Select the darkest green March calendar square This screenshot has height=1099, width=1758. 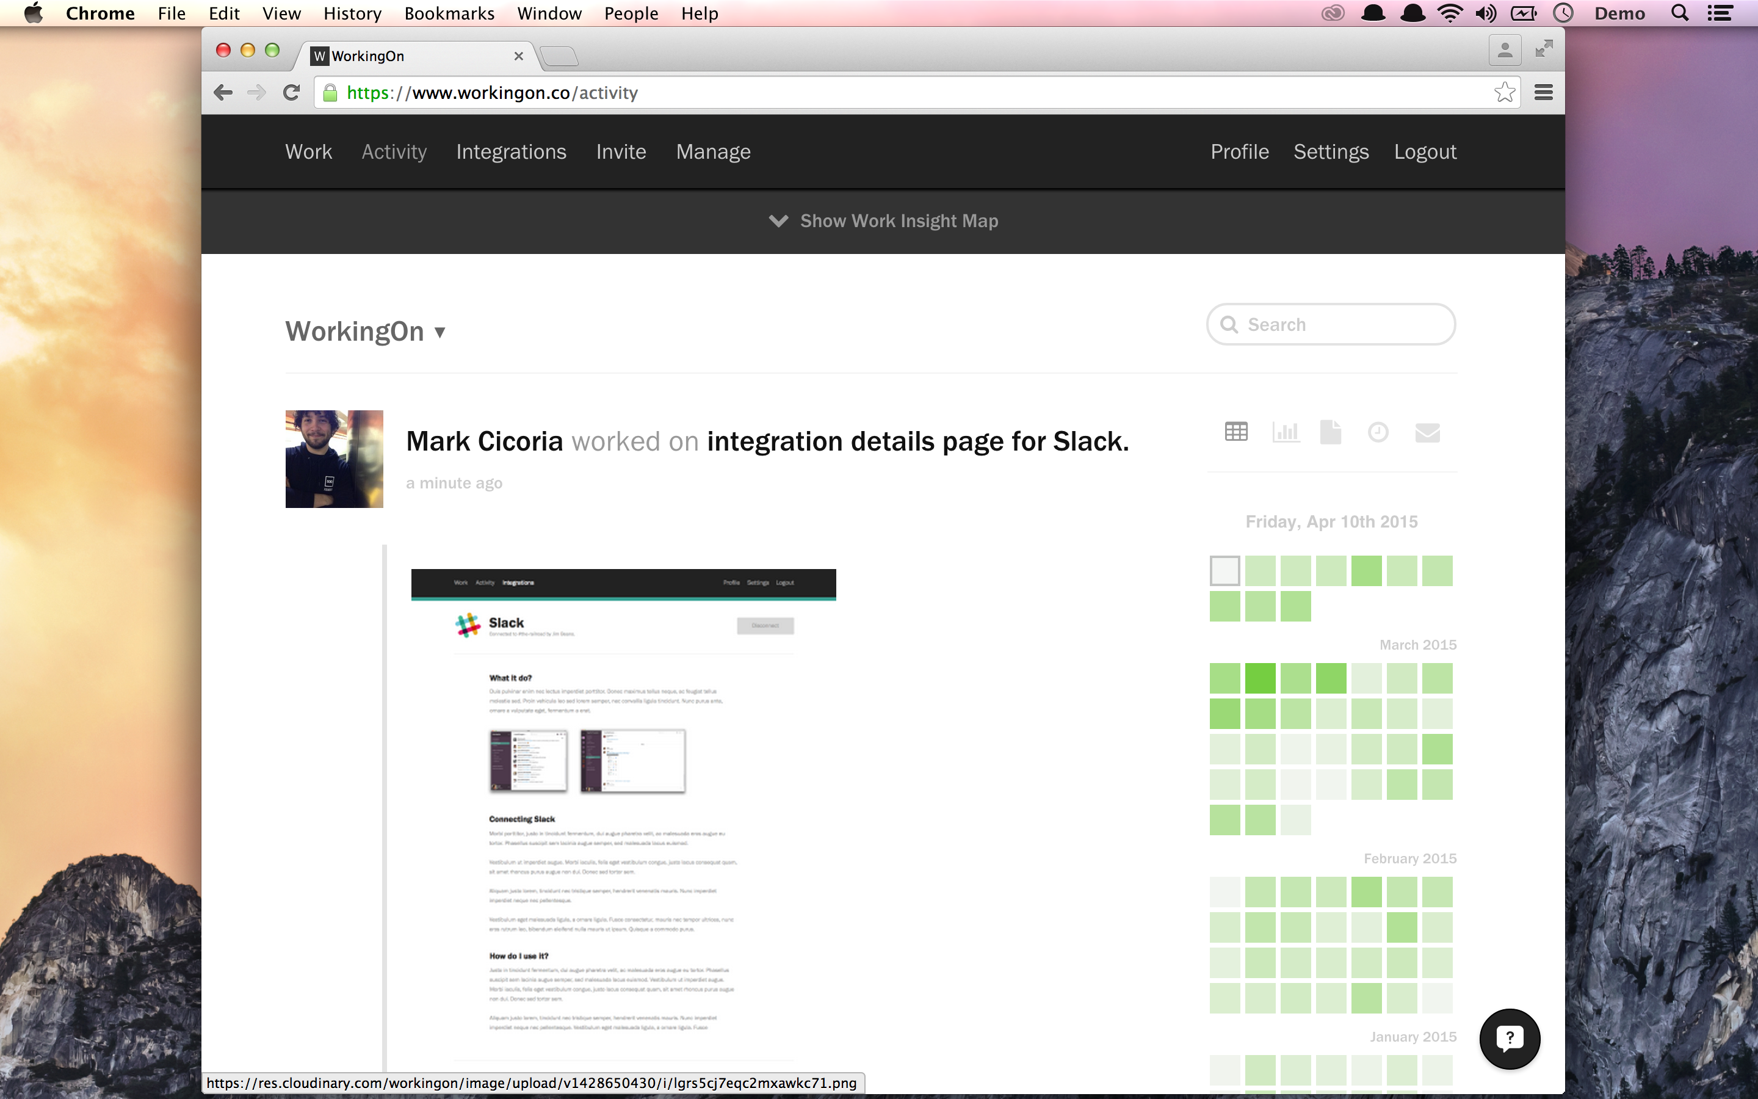pyautogui.click(x=1260, y=678)
